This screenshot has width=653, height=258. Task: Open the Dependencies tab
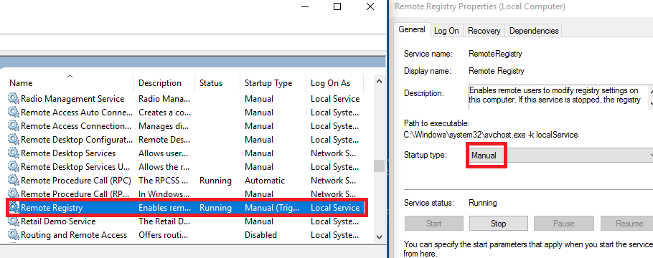(x=533, y=31)
